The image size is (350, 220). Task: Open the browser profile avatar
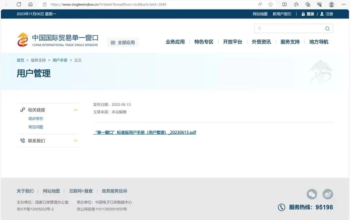[x=331, y=4]
